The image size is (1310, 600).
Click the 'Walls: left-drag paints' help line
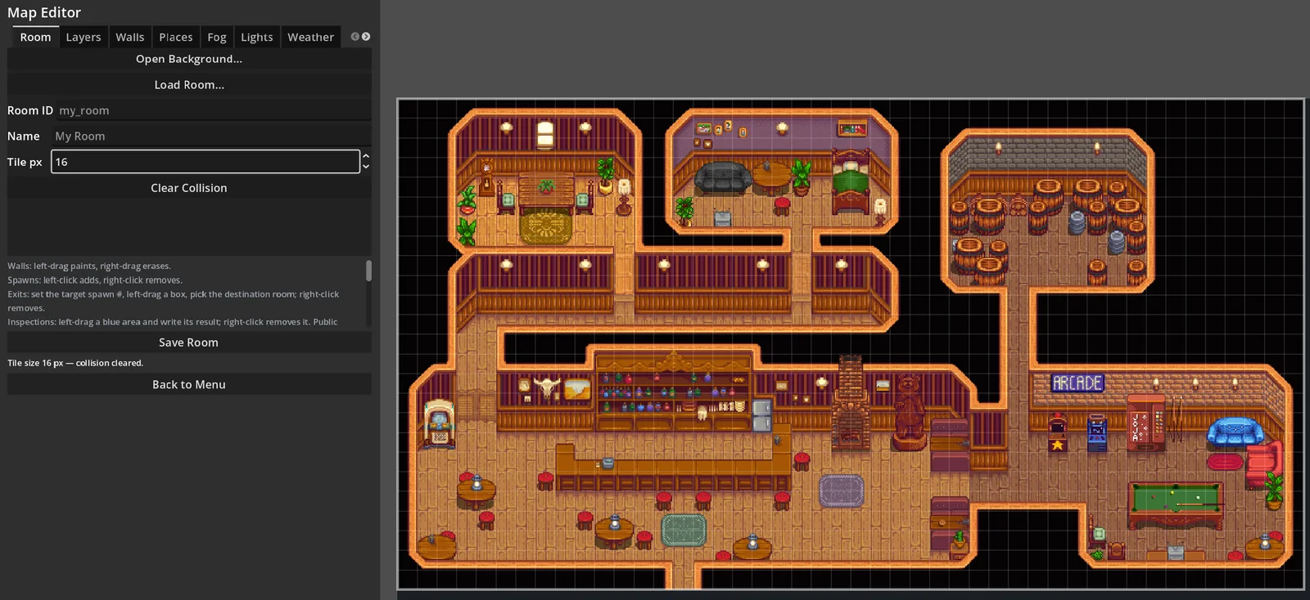click(89, 266)
